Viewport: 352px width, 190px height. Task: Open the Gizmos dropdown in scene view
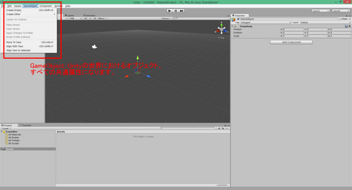click(166, 18)
